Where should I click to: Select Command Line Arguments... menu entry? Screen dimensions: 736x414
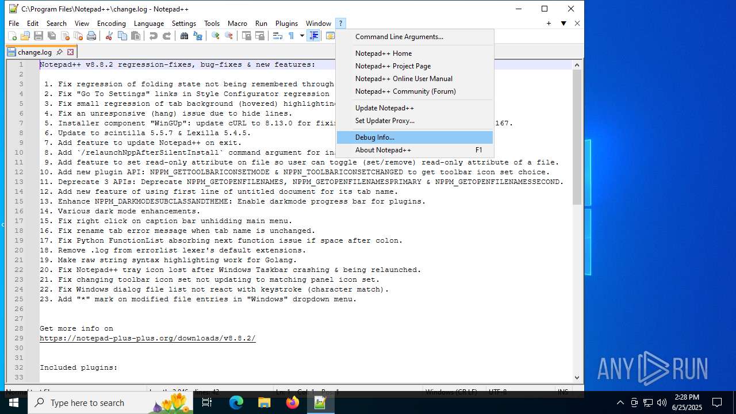(415, 37)
